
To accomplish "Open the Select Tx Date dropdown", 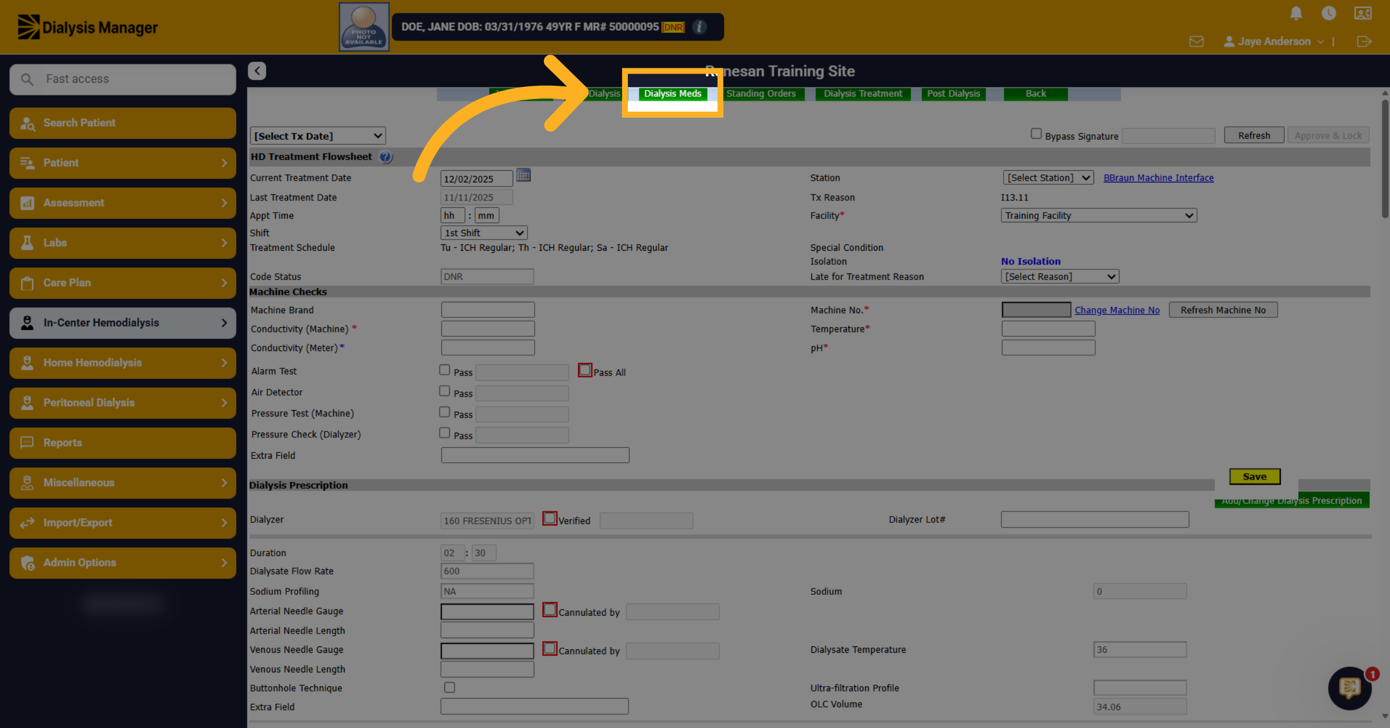I will click(318, 136).
